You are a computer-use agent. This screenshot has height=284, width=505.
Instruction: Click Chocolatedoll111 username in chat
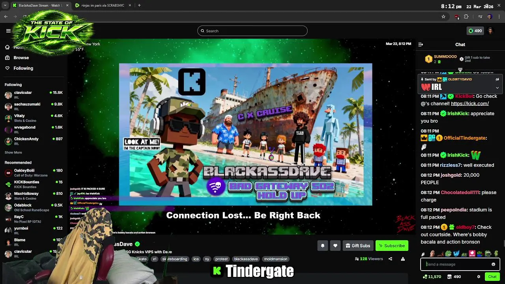point(460,192)
